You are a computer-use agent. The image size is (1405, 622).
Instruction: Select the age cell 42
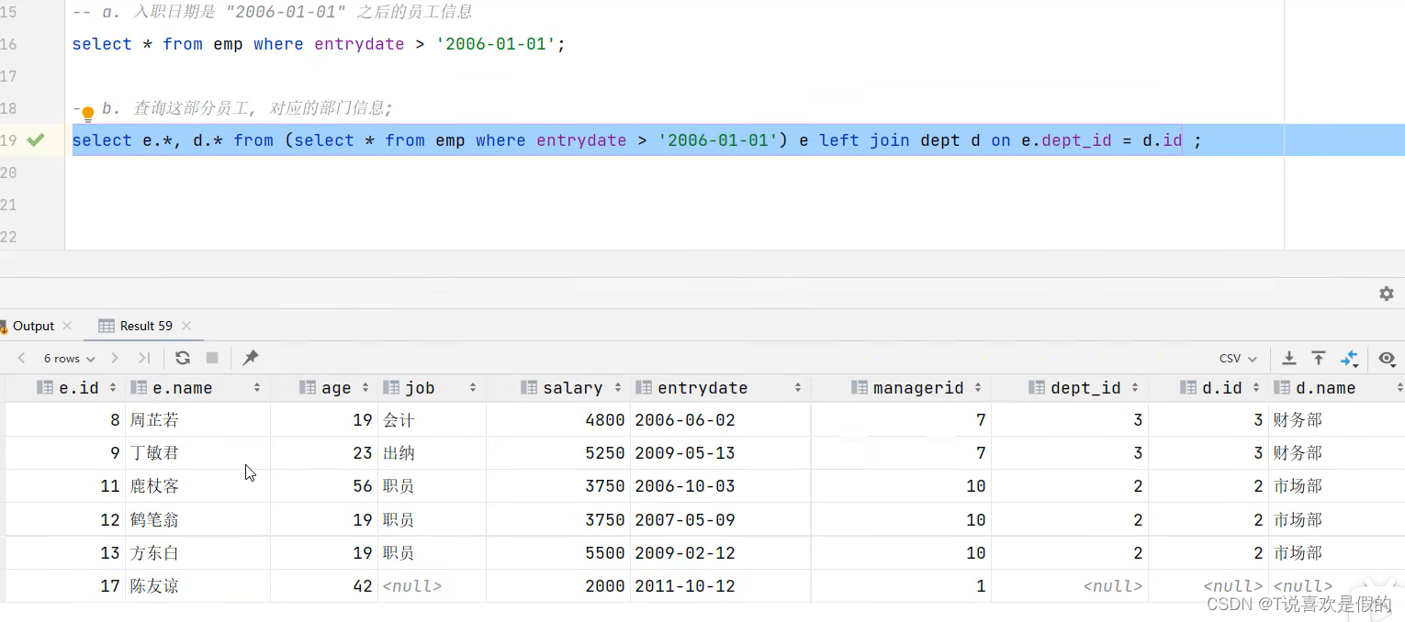click(x=324, y=586)
